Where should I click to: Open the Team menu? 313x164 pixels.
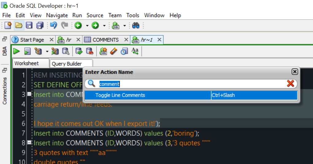115,15
